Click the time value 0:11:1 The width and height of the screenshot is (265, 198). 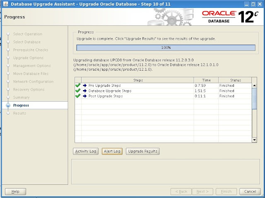200,96
